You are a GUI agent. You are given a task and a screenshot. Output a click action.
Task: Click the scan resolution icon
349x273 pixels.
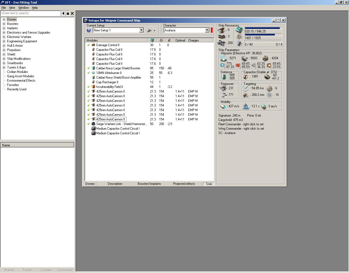point(246,95)
